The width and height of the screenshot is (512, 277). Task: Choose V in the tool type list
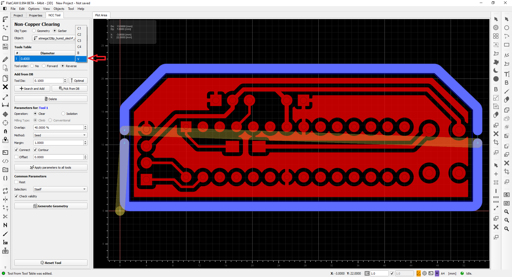(x=81, y=59)
